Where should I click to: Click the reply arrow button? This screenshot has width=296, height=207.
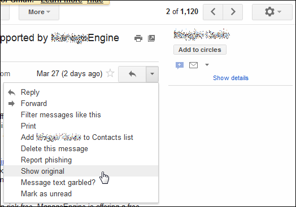(132, 74)
